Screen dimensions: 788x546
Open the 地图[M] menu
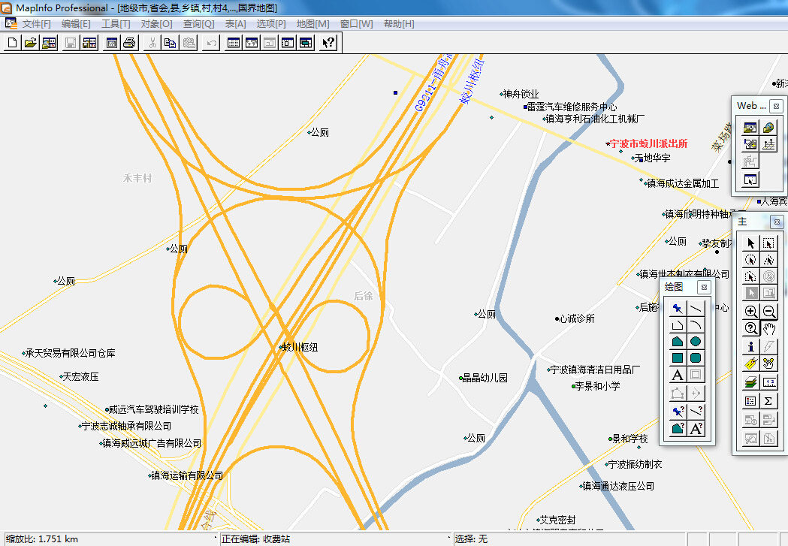(x=313, y=23)
